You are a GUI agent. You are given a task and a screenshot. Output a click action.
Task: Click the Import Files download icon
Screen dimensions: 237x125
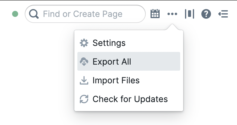(84, 80)
